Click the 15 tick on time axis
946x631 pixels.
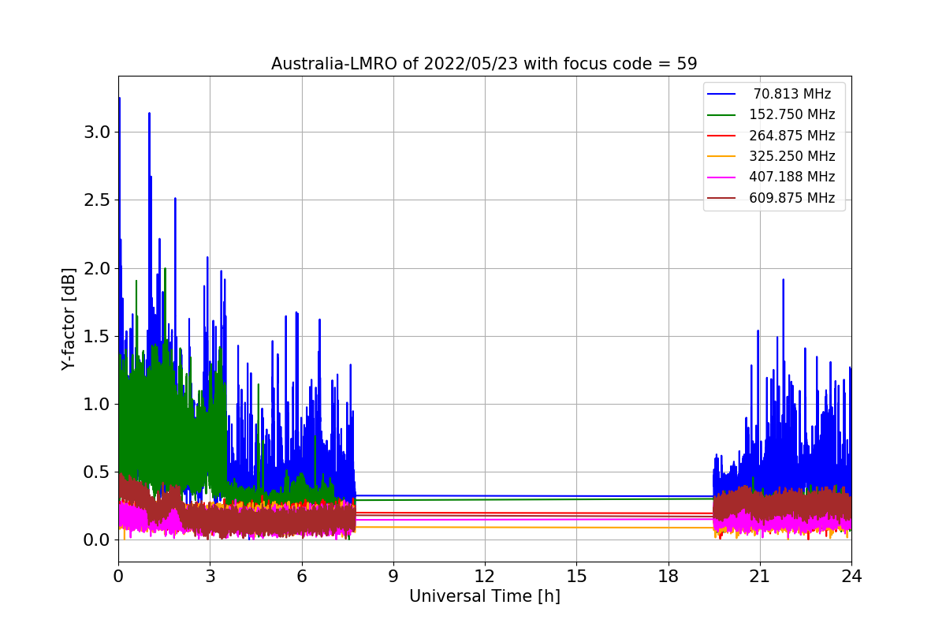click(576, 577)
